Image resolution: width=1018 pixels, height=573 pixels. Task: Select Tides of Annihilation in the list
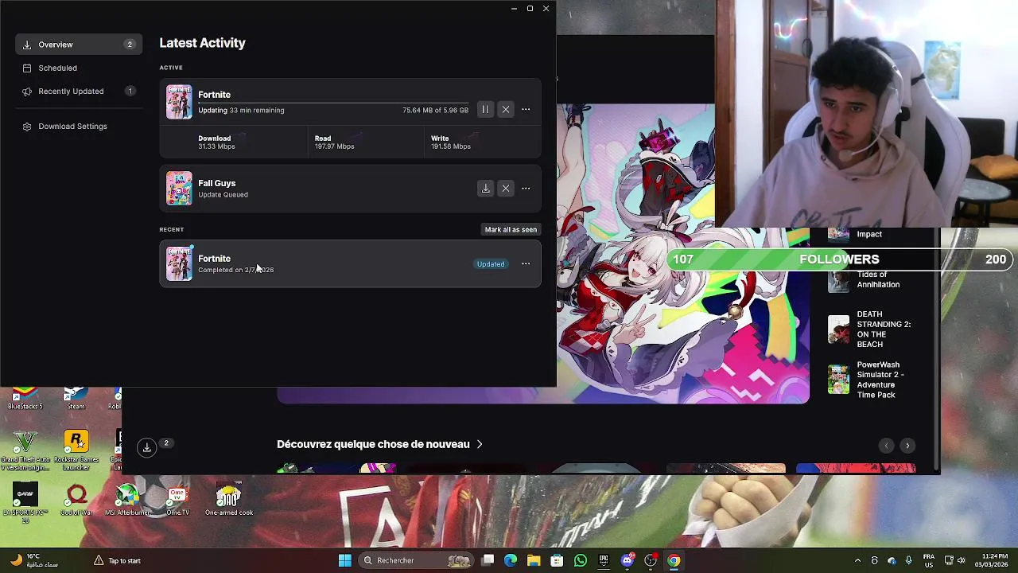point(870,279)
